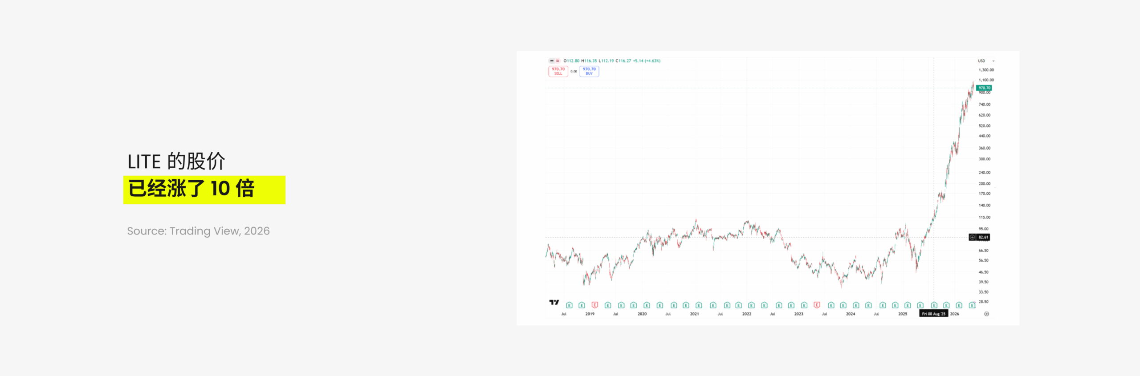The width and height of the screenshot is (1140, 376).
Task: Open the USD currency dropdown
Action: coord(986,61)
